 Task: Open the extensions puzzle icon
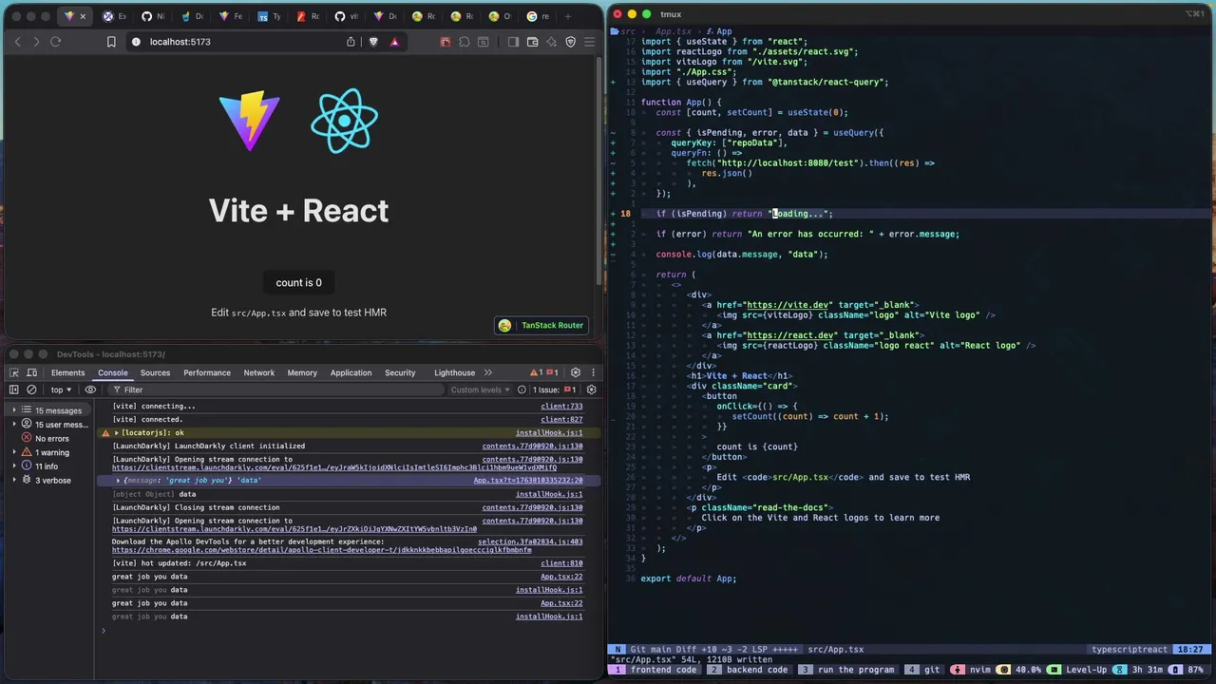point(465,42)
